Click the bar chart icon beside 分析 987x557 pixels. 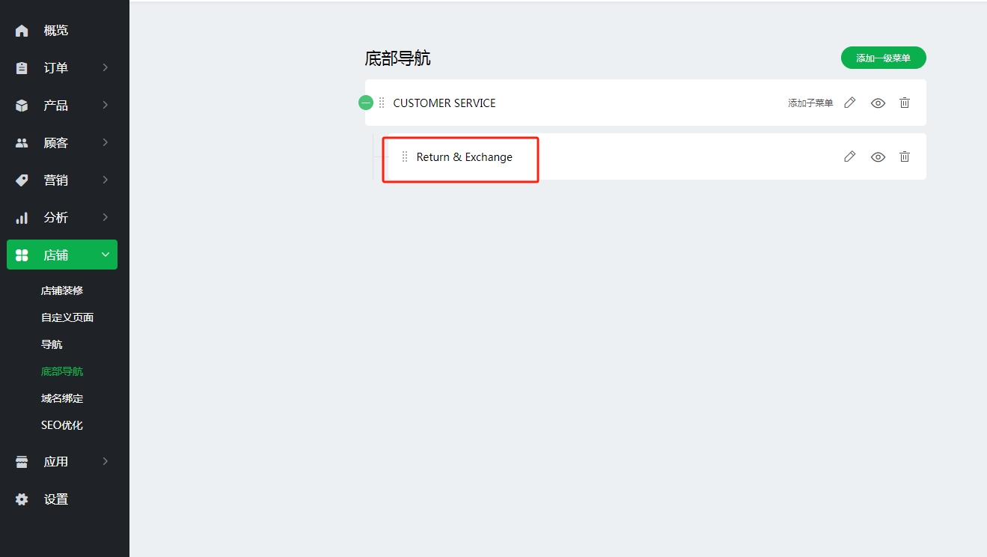[x=22, y=218]
